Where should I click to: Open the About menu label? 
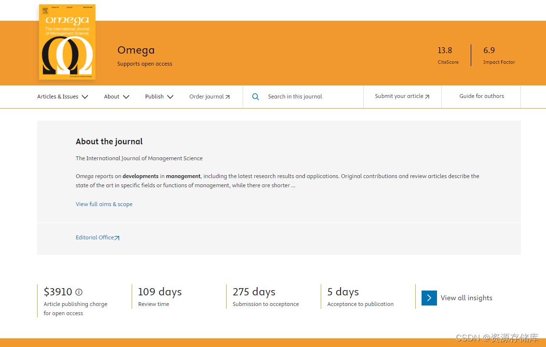tap(111, 97)
